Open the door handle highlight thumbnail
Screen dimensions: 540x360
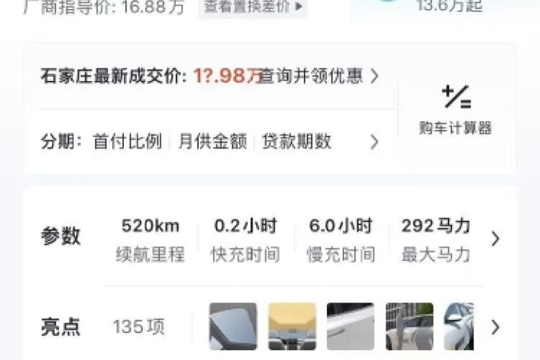(x=350, y=326)
